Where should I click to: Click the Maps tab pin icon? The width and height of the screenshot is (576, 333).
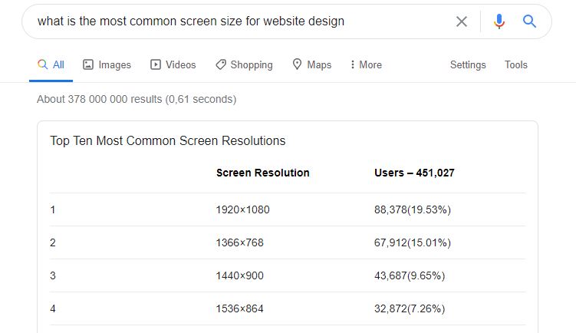click(297, 64)
